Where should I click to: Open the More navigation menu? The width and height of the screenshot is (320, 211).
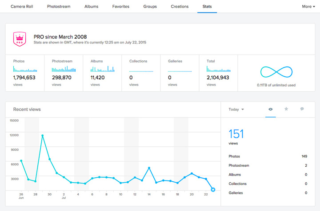pyautogui.click(x=308, y=7)
